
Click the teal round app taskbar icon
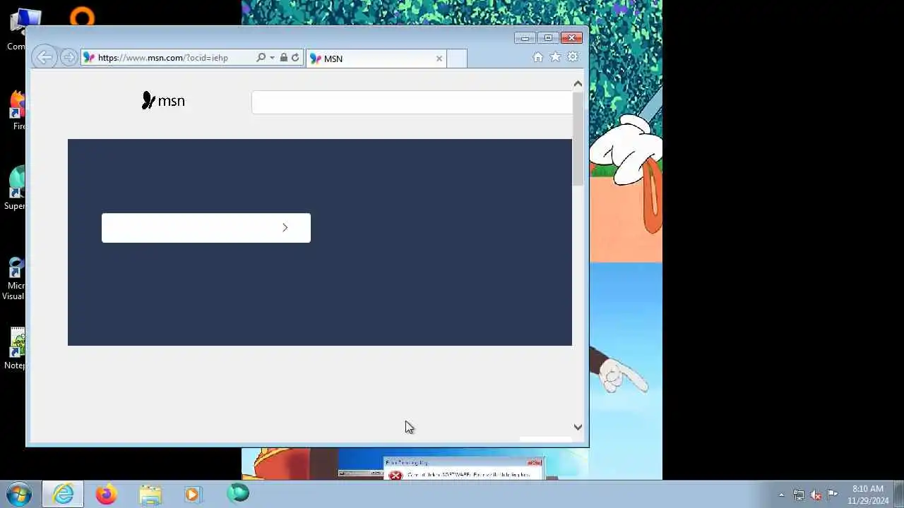coord(238,493)
